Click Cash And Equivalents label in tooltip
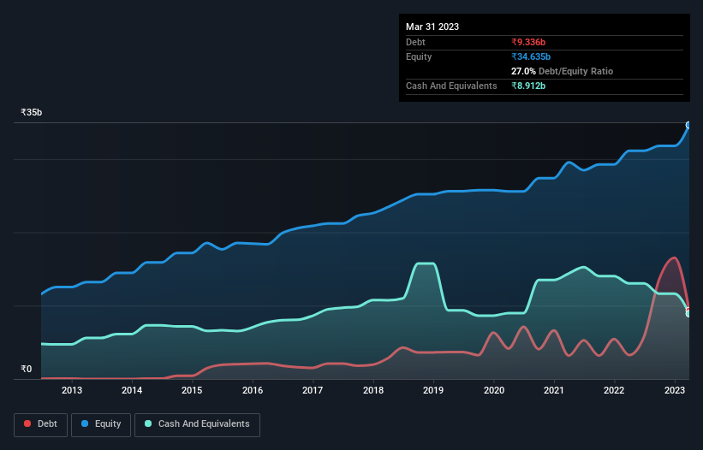The width and height of the screenshot is (703, 450). click(x=451, y=86)
